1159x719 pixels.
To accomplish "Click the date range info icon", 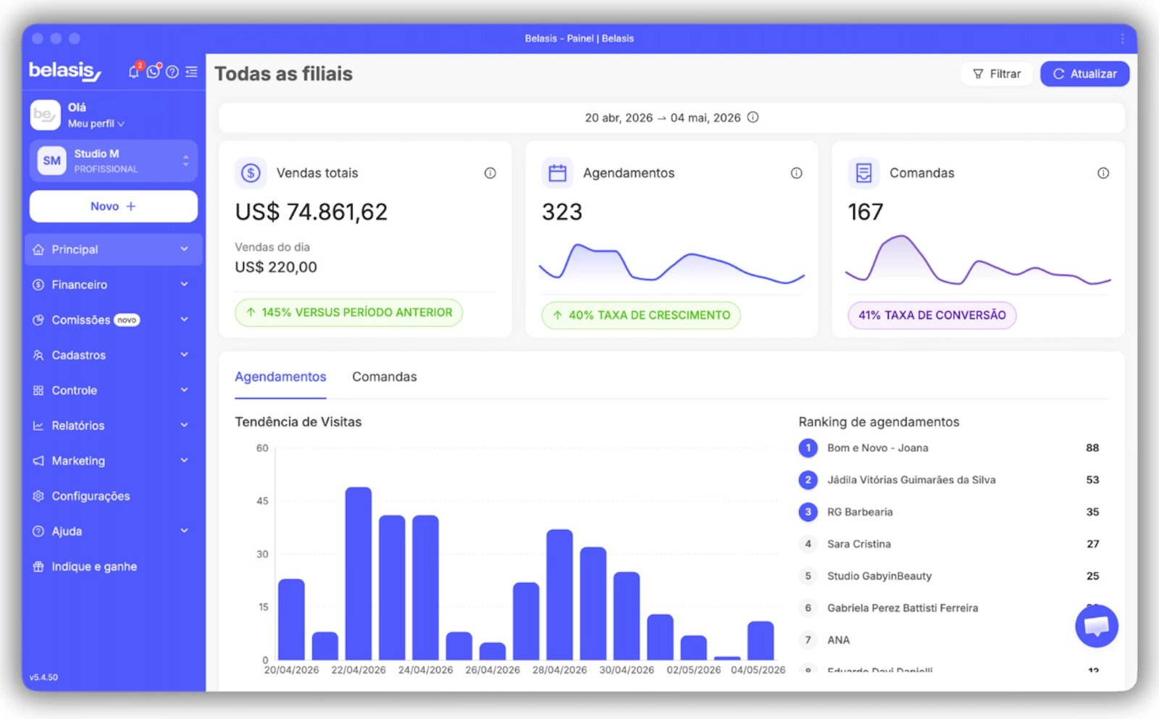I will tap(753, 117).
